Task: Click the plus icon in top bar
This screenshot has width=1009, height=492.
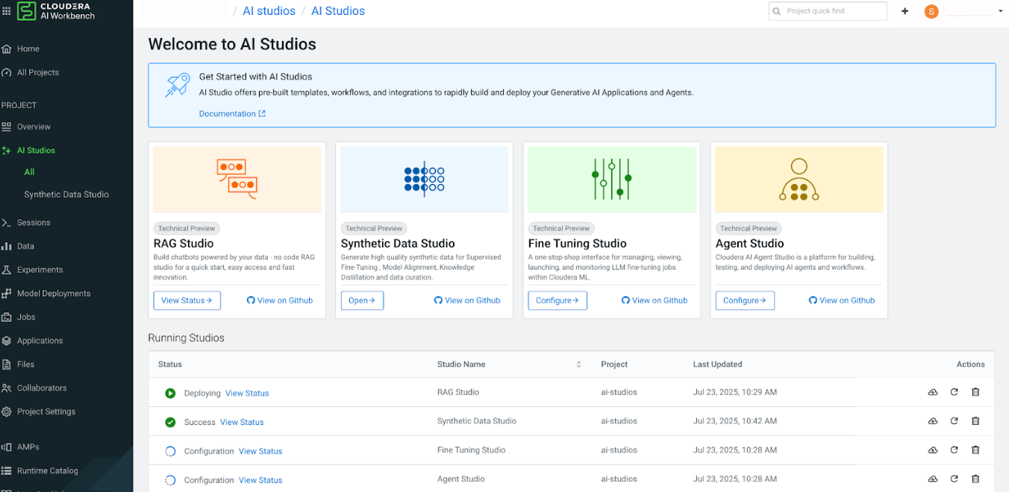Action: click(x=905, y=11)
